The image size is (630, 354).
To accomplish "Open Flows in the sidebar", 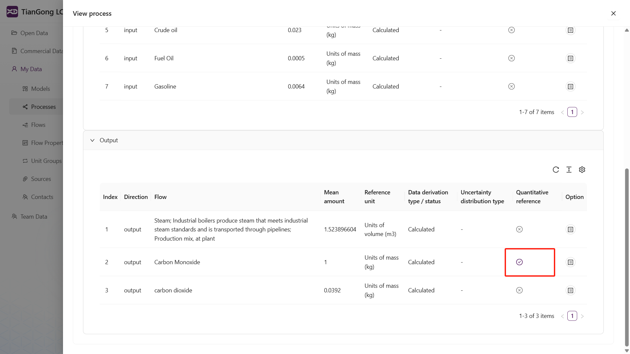I will (38, 125).
